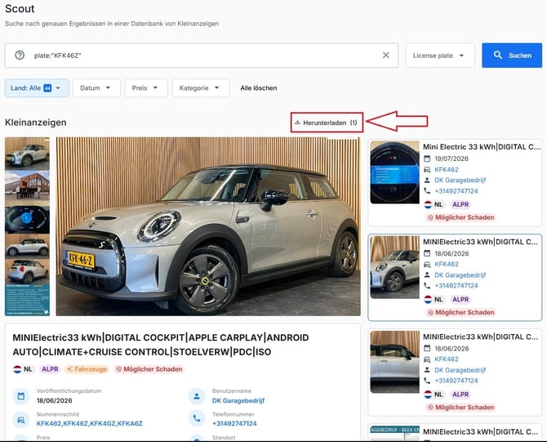
Task: Click the main listing title MINIElectric33 kWh
Action: point(161,345)
